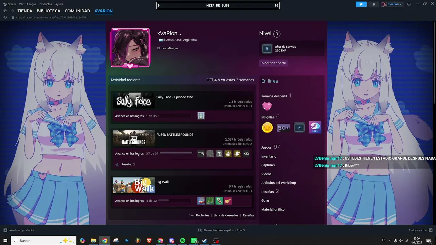Open the notifications bell
This screenshot has height=245, width=436.
pos(374,4)
